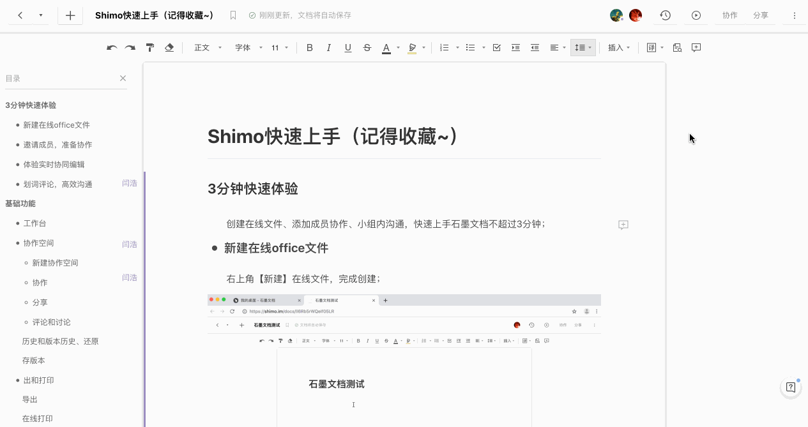Screen dimensions: 808x427
Task: Click the document title in the top bar
Action: pos(155,15)
